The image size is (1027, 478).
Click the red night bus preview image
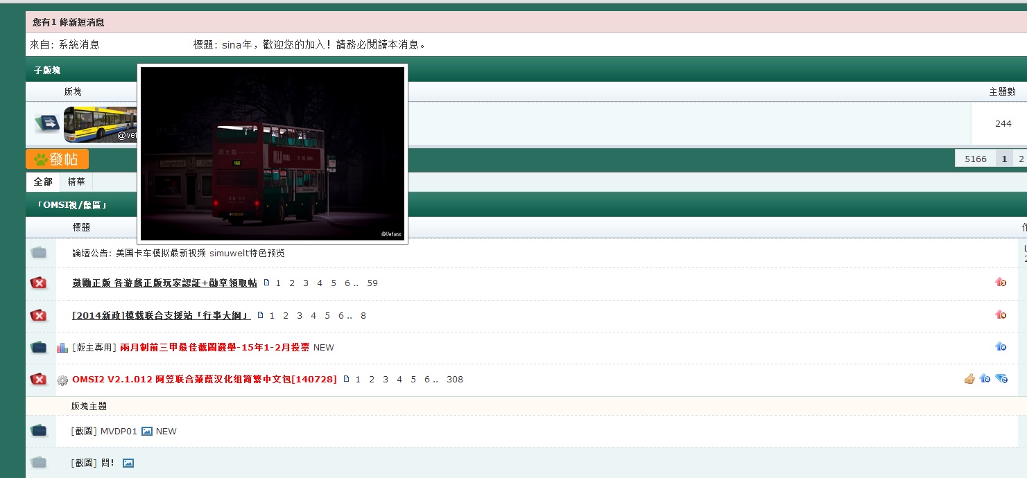click(273, 154)
